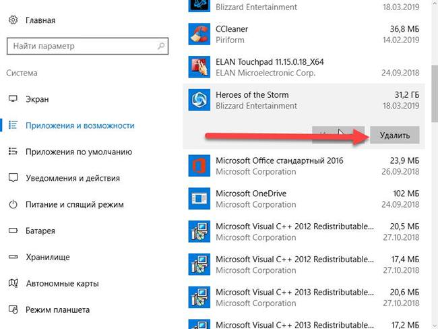Open Уведомления и действия settings
The width and height of the screenshot is (438, 329).
point(73,178)
